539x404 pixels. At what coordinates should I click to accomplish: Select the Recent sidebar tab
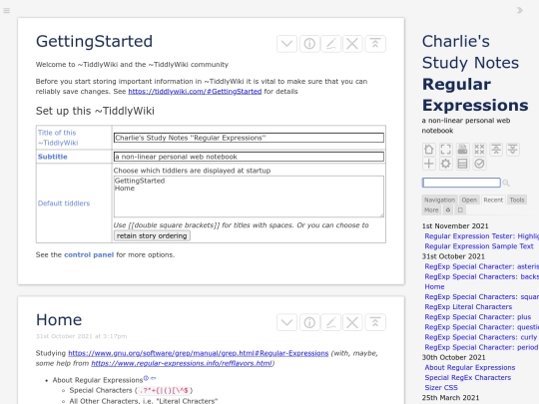click(493, 200)
